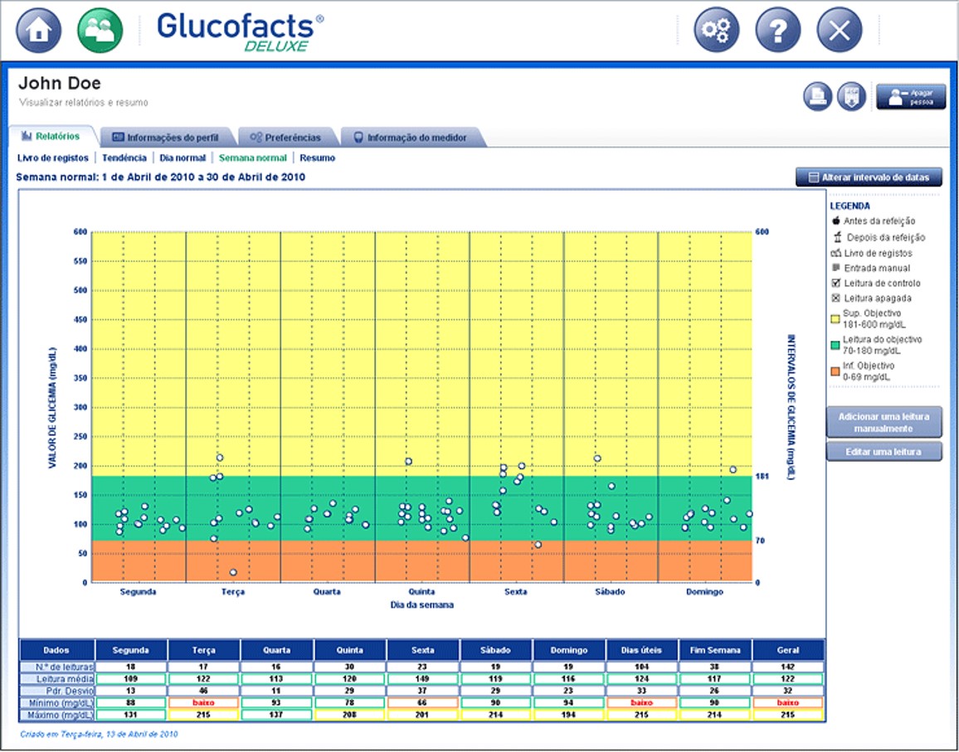The image size is (959, 752).
Task: Click the print report icon
Action: click(817, 96)
